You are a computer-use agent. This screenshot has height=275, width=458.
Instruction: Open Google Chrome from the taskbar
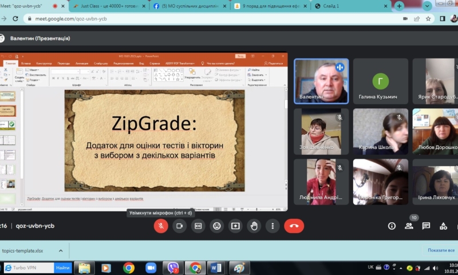(128, 268)
